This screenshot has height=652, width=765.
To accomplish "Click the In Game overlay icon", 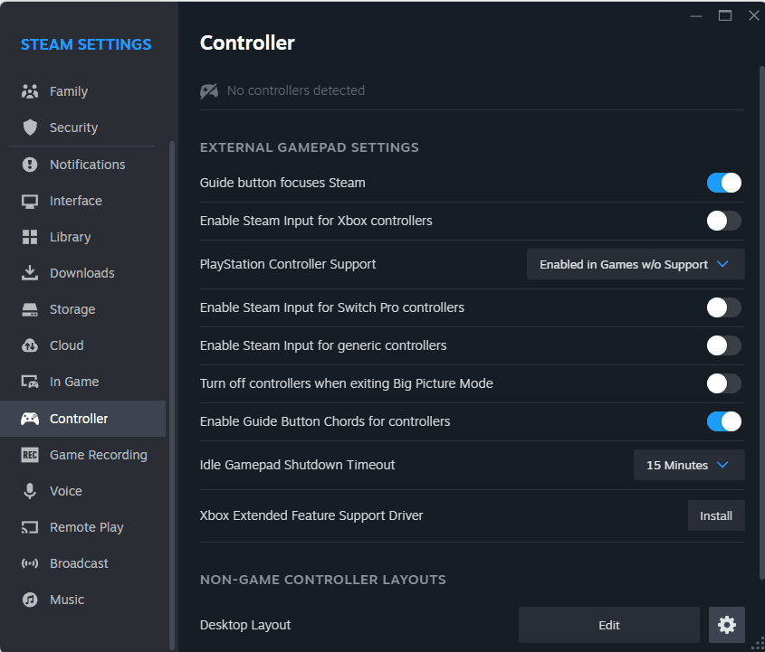I will pyautogui.click(x=30, y=382).
